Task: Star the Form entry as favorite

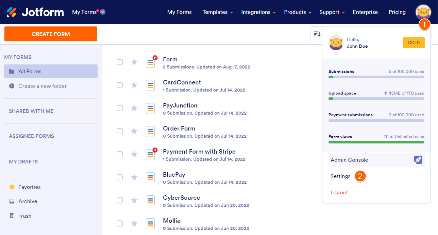Action: 134,62
